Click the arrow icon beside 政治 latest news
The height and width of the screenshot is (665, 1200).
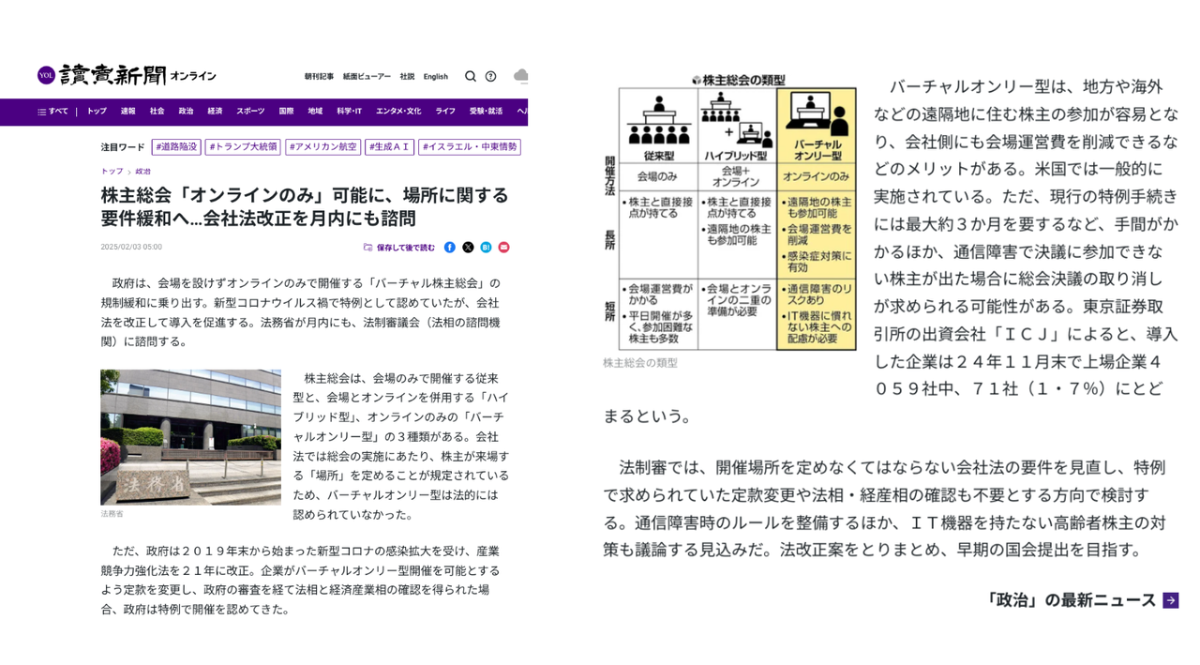click(x=1173, y=599)
